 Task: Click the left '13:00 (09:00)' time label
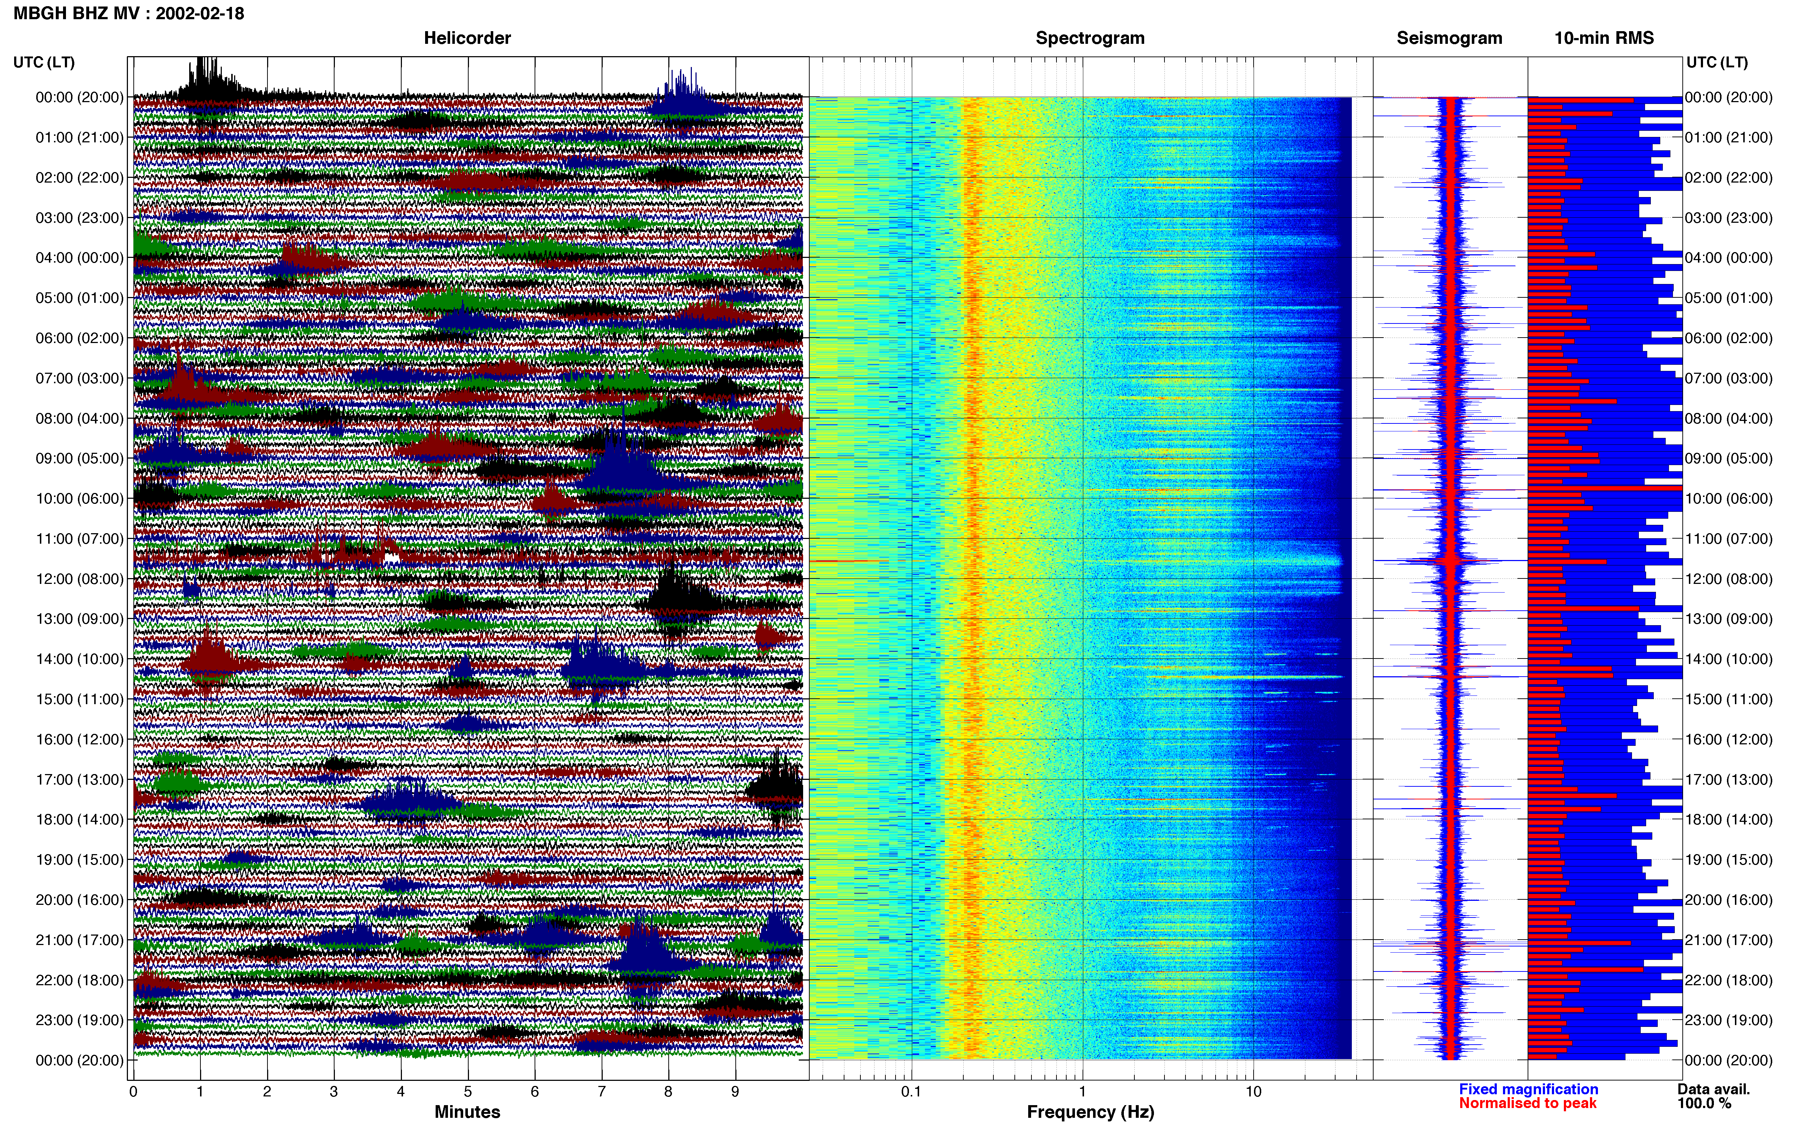(79, 618)
